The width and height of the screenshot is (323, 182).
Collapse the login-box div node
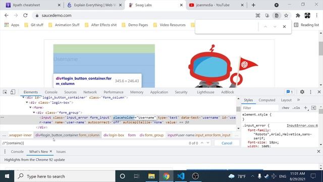[27, 103]
